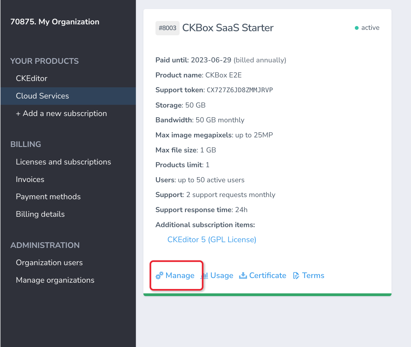
Task: Click the ADMINISTRATION section header
Action: coord(45,245)
